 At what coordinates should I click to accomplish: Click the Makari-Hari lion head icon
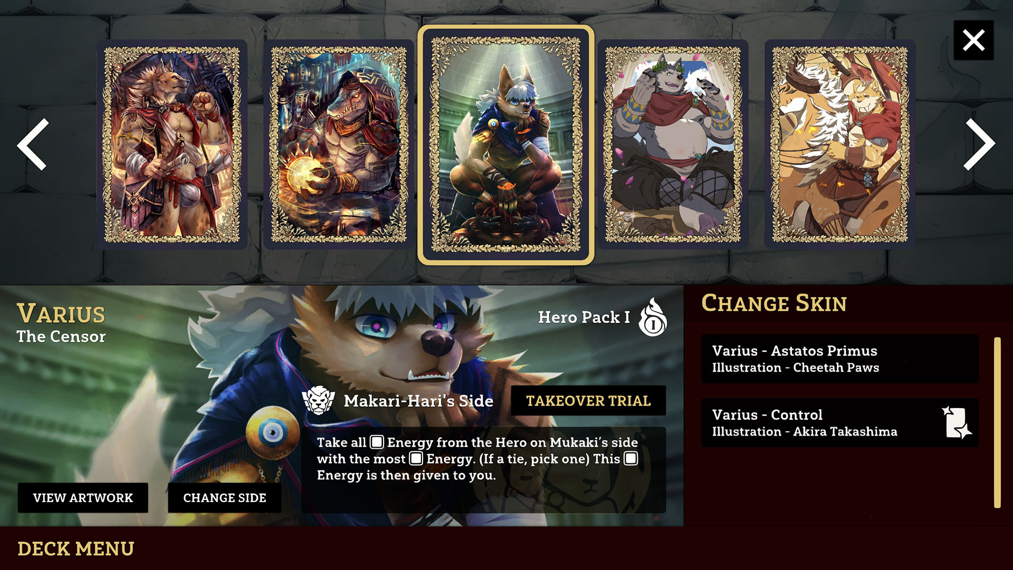pyautogui.click(x=319, y=400)
